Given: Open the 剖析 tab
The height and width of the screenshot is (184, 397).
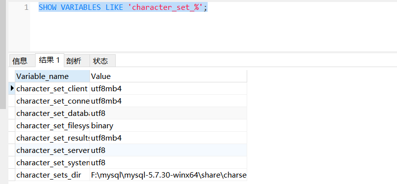Looking at the screenshot, I should tap(77, 61).
